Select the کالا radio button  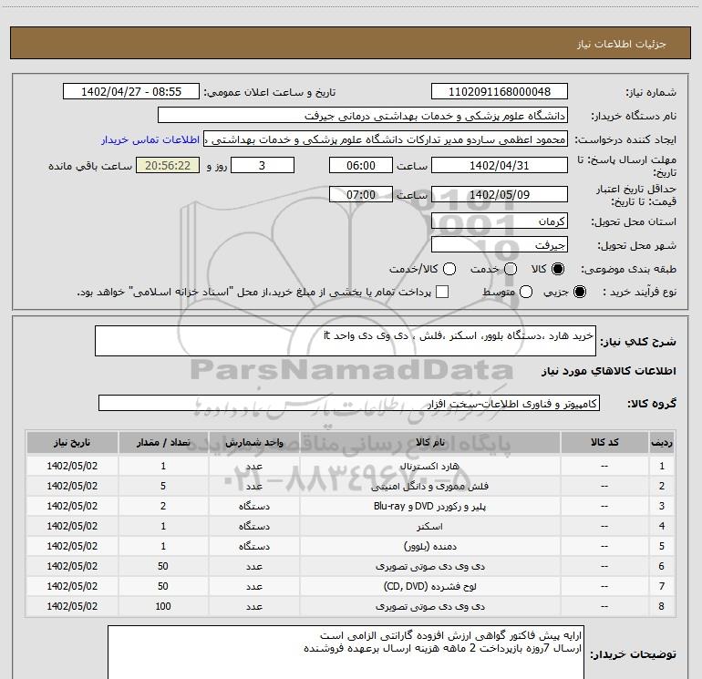(x=558, y=269)
